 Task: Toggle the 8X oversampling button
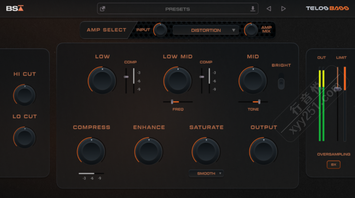[334, 164]
